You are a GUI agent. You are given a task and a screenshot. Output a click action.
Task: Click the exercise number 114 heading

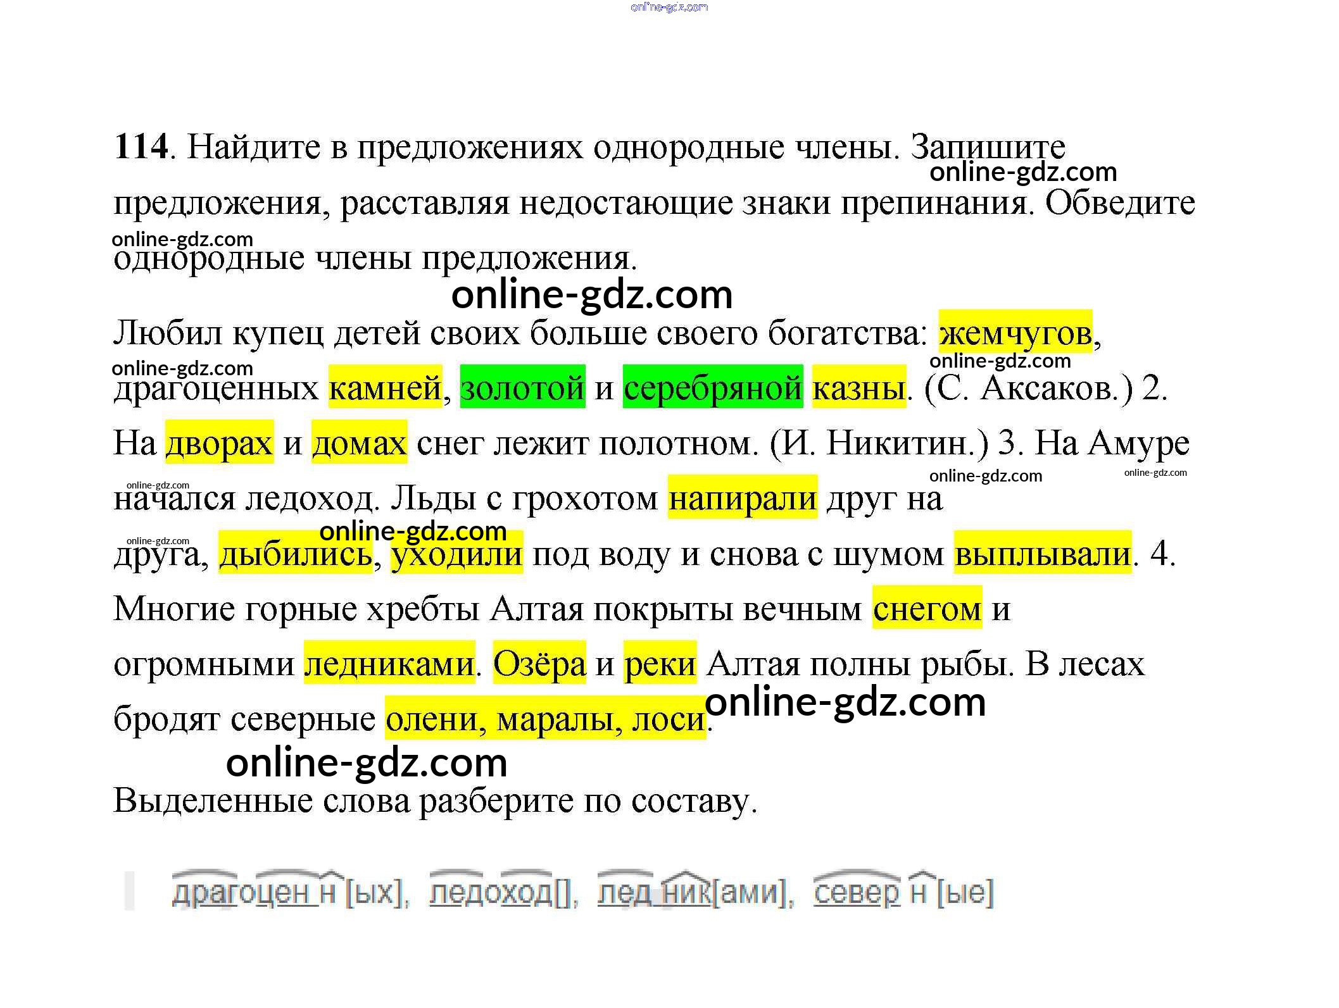[141, 147]
